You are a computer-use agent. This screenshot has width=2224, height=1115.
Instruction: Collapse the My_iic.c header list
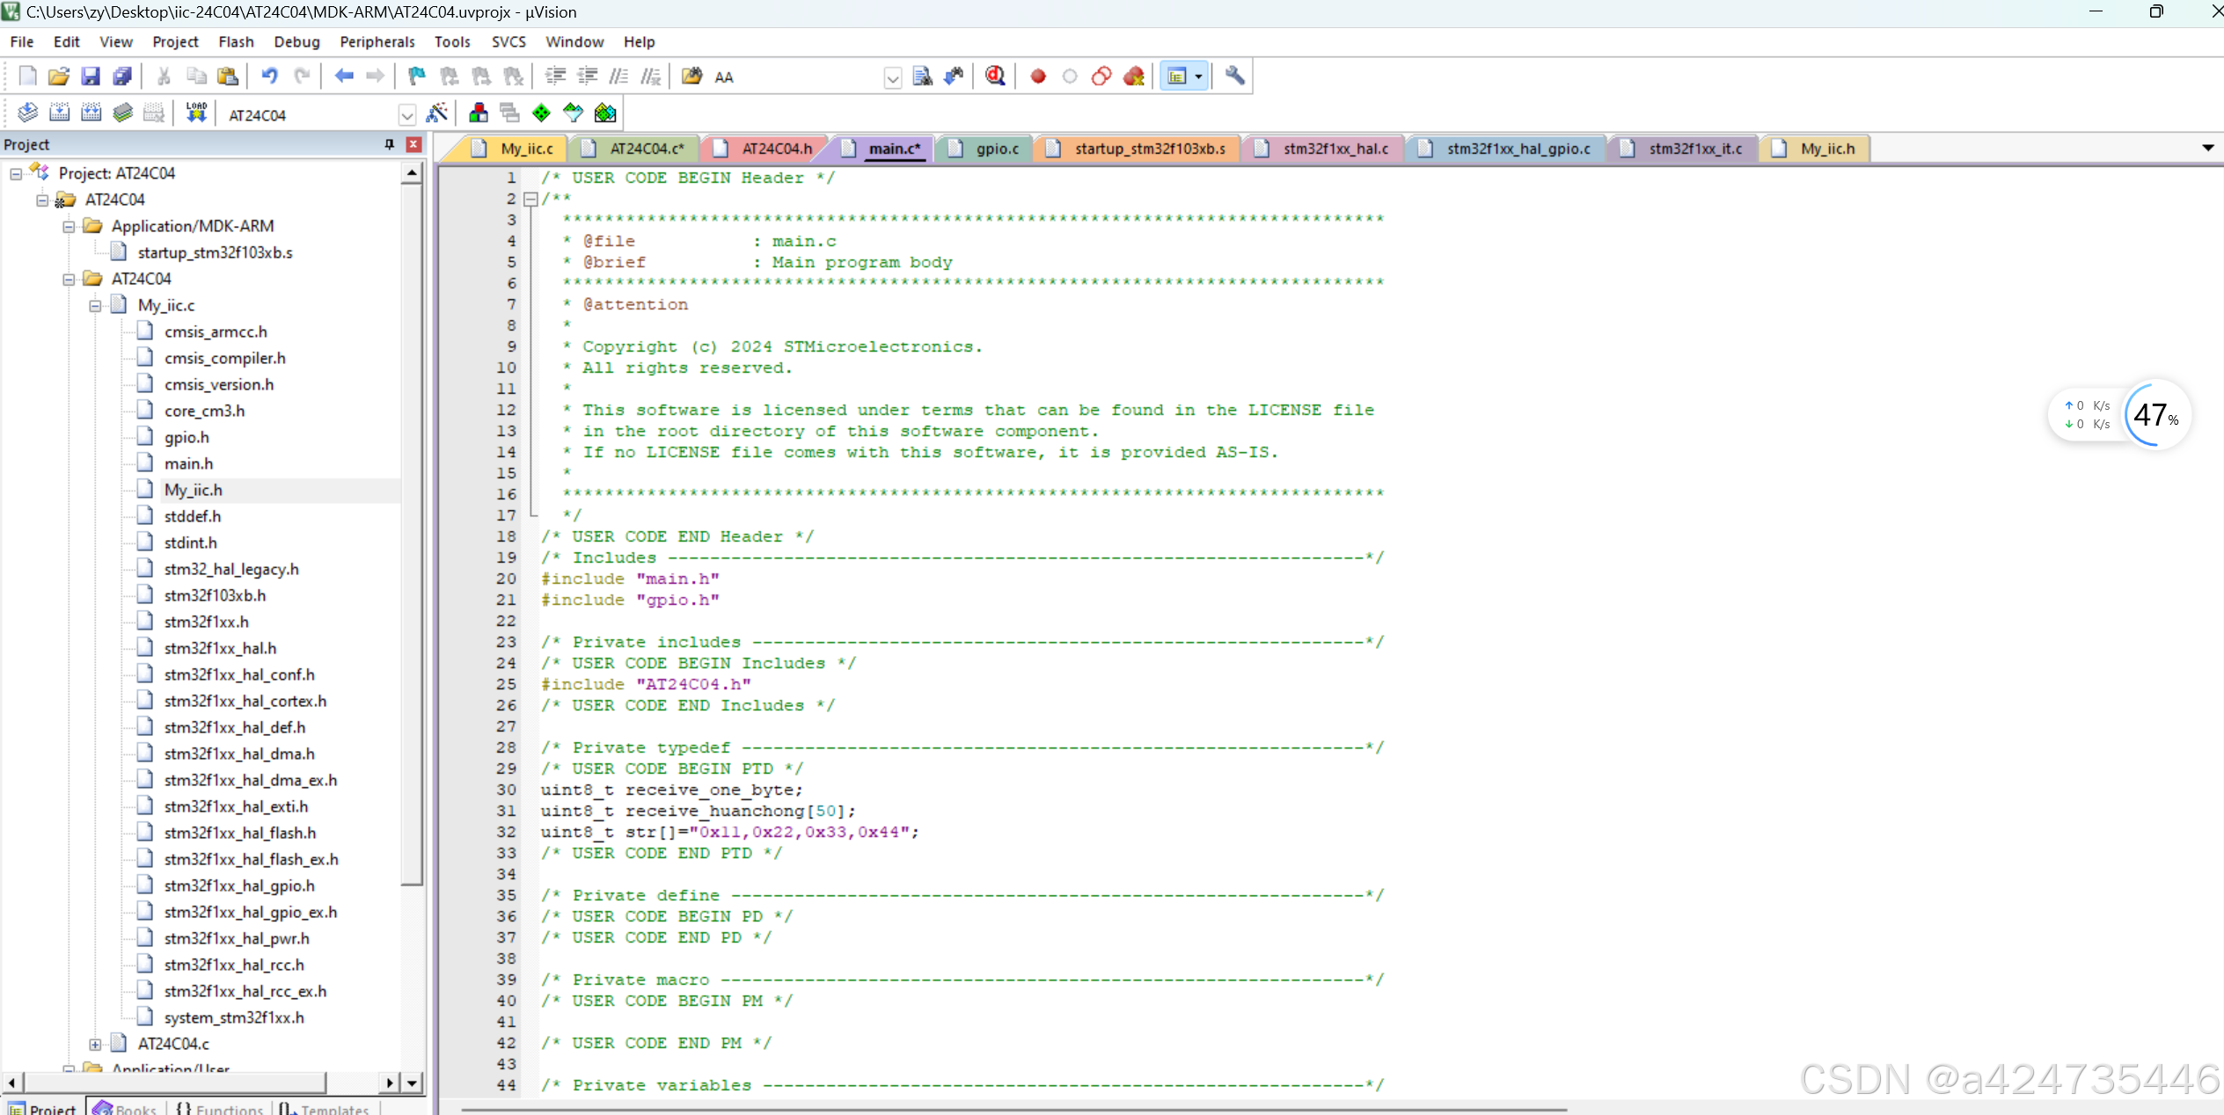95,305
